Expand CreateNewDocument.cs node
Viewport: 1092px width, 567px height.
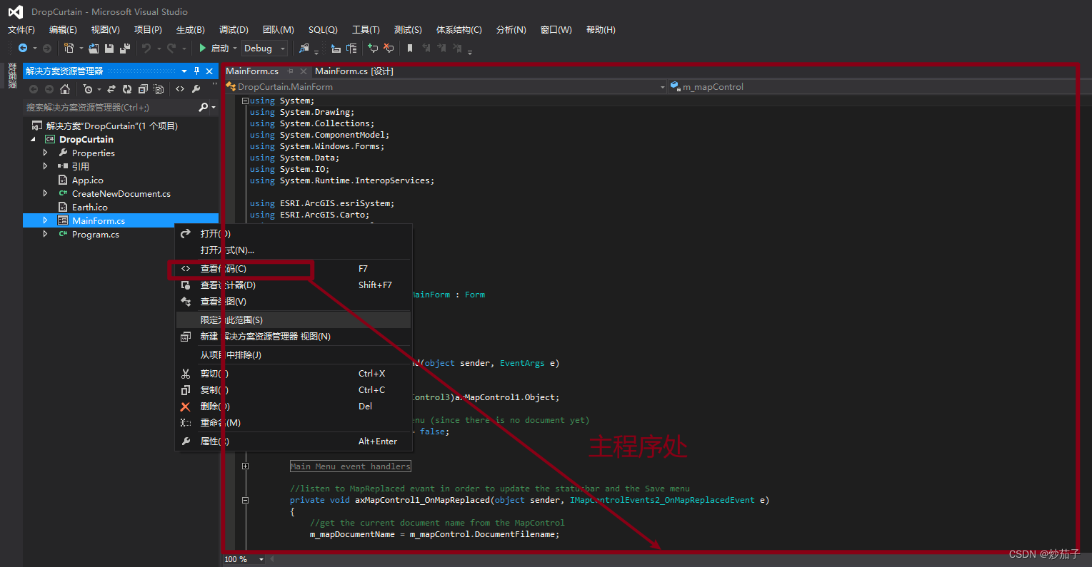(x=46, y=193)
